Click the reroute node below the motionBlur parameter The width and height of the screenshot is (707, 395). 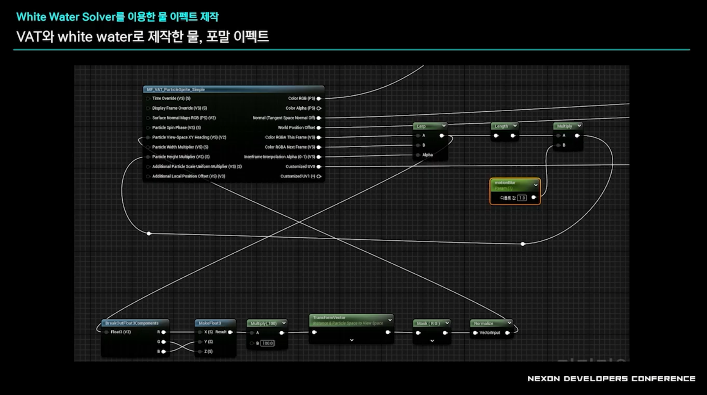coord(523,244)
